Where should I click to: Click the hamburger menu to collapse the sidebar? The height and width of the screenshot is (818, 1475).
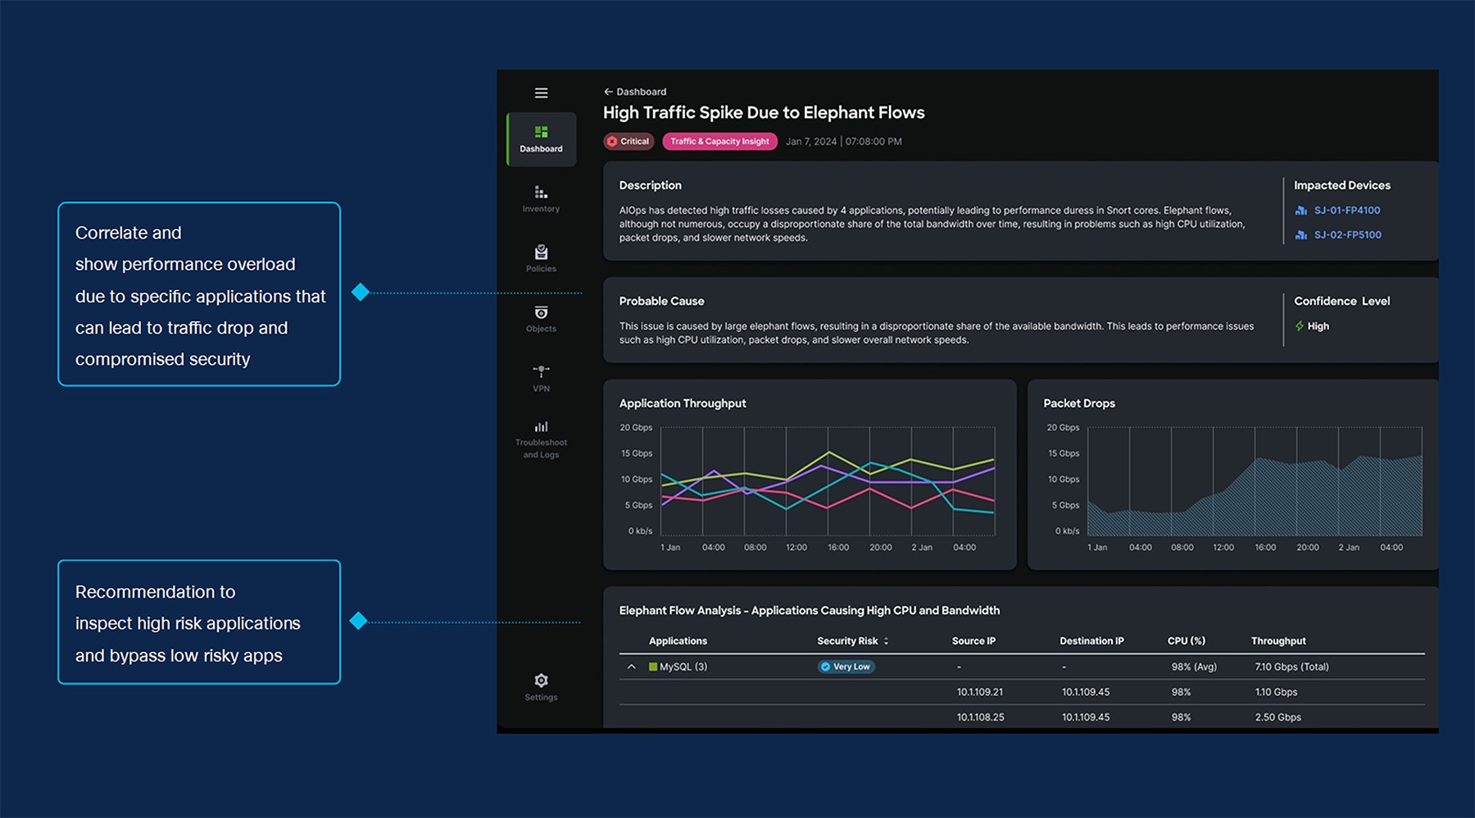[x=541, y=93]
